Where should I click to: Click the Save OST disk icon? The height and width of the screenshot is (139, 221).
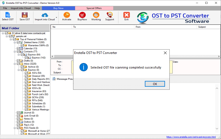[x=25, y=15]
